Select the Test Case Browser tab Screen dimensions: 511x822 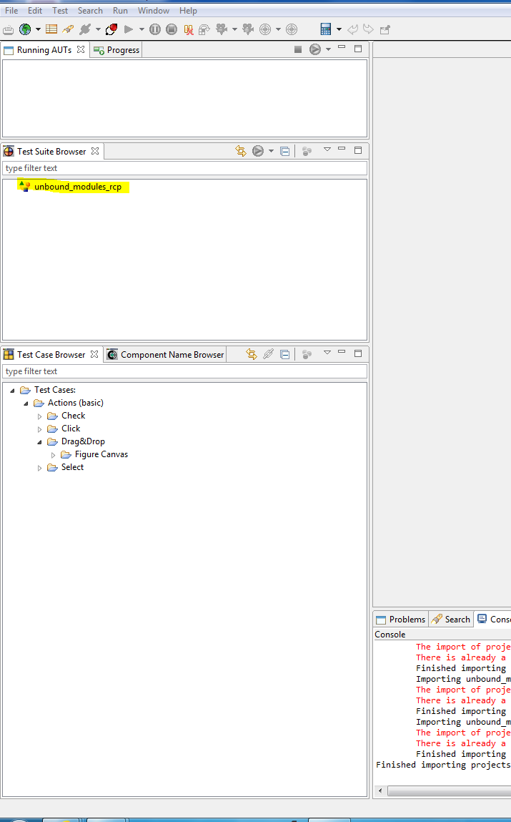(x=51, y=355)
